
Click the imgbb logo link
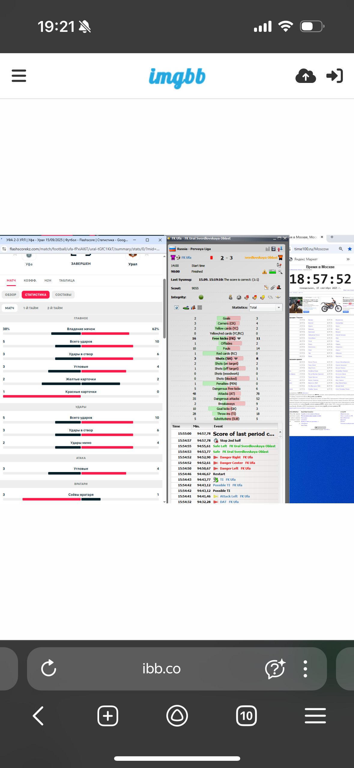pyautogui.click(x=177, y=77)
